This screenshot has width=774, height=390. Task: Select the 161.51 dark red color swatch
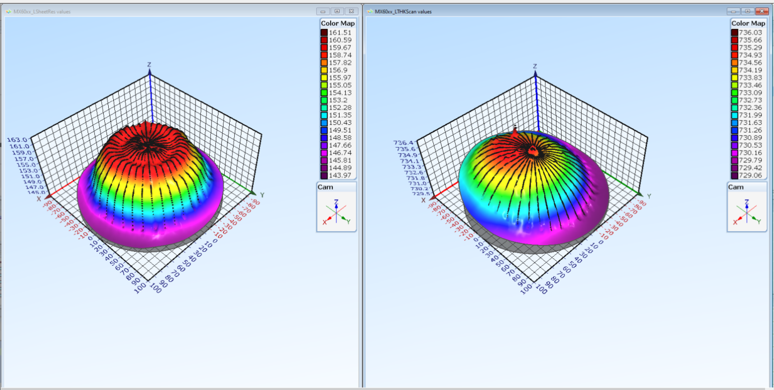pyautogui.click(x=324, y=33)
